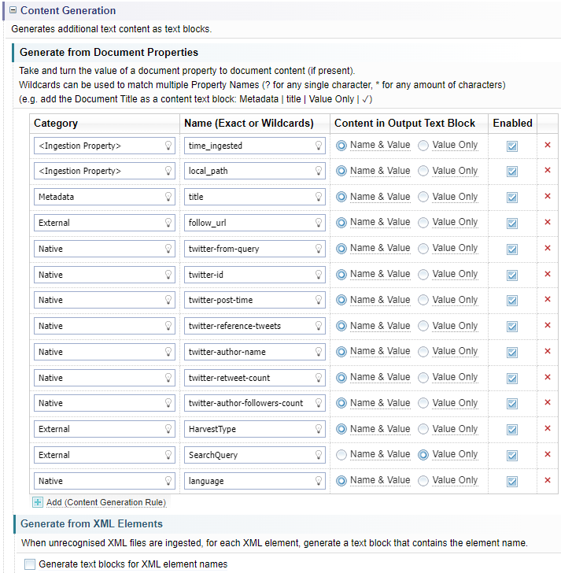Uncheck Enabled for twitter-retweet-count
Screen dimensions: 561x573
(x=512, y=377)
